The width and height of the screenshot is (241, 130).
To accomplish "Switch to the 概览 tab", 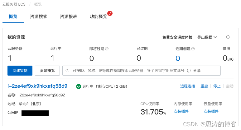I will pos(13,16).
